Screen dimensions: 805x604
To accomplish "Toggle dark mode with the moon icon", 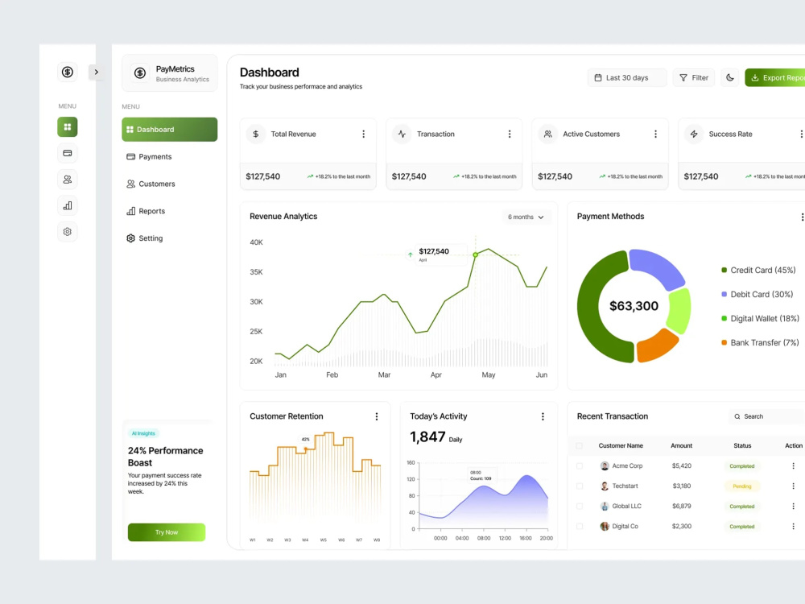I will [729, 77].
